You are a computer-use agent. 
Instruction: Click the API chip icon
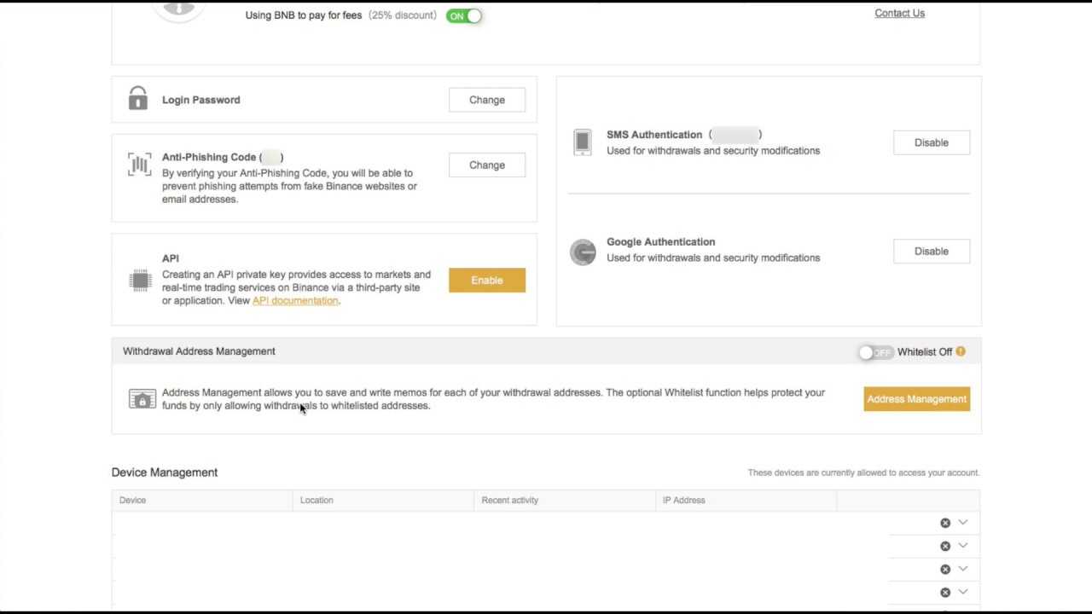[x=140, y=280]
